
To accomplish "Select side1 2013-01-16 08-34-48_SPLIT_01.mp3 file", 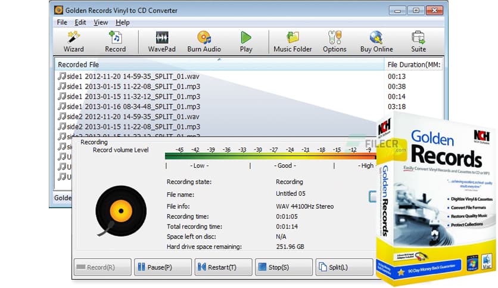I will 129,107.
